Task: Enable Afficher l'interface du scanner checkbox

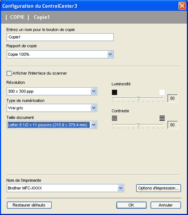Action: coord(9,73)
